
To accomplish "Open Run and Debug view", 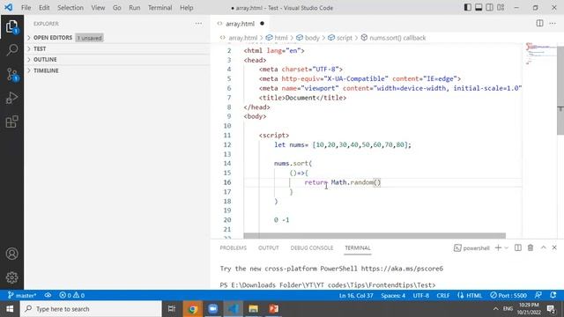I will coord(11,98).
